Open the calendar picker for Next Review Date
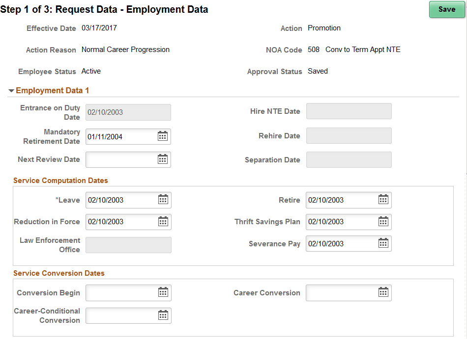467x339 pixels. (164, 159)
